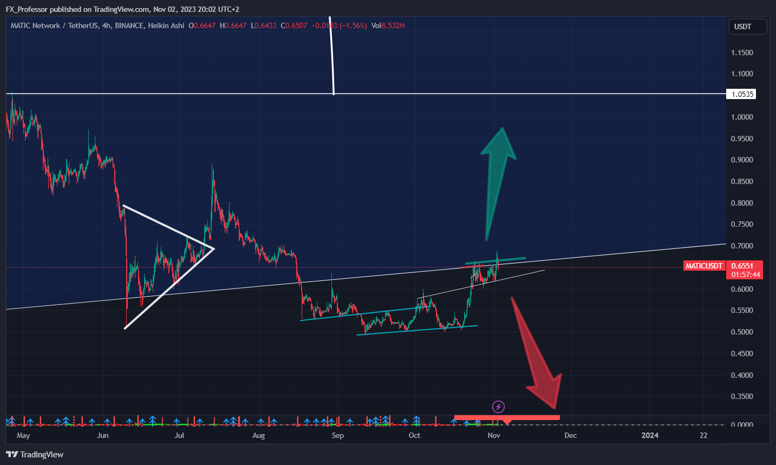Click the high value H0.6647
The height and width of the screenshot is (465, 776).
233,25
